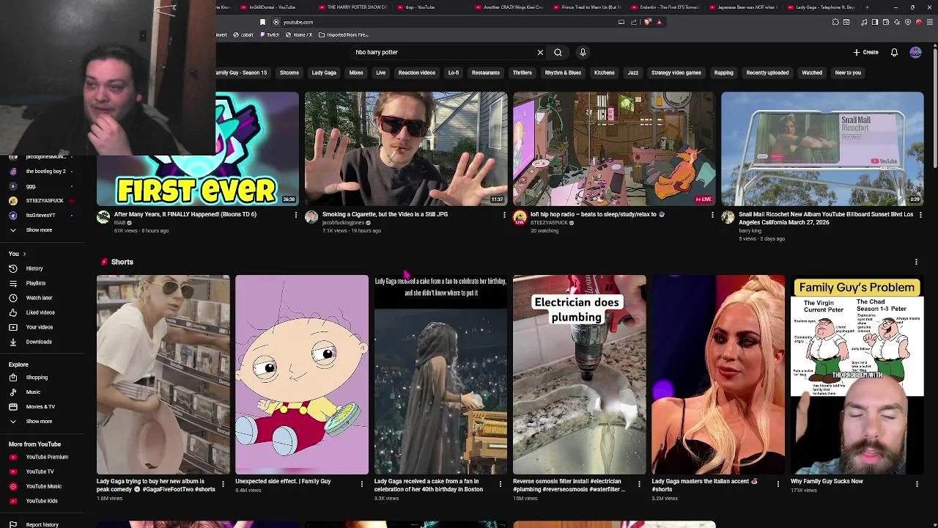Open the browser extensions puzzle icon

[x=835, y=22]
